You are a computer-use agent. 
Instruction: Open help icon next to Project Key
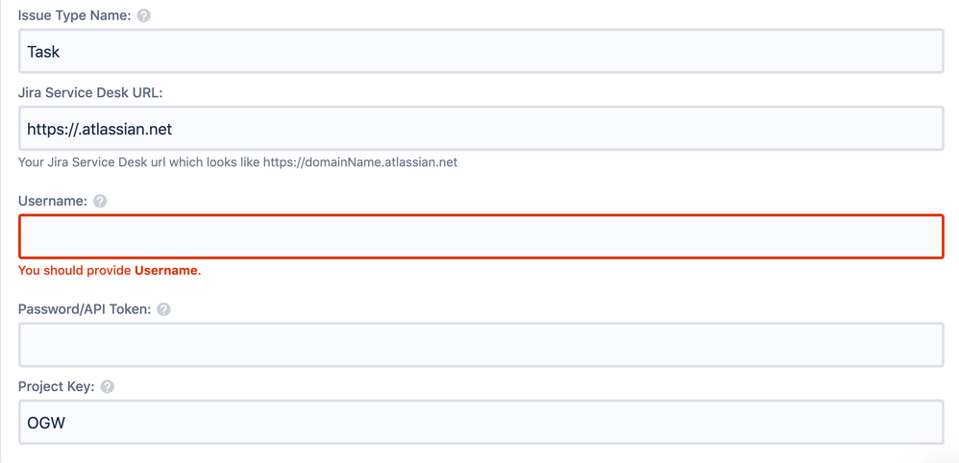coord(108,387)
